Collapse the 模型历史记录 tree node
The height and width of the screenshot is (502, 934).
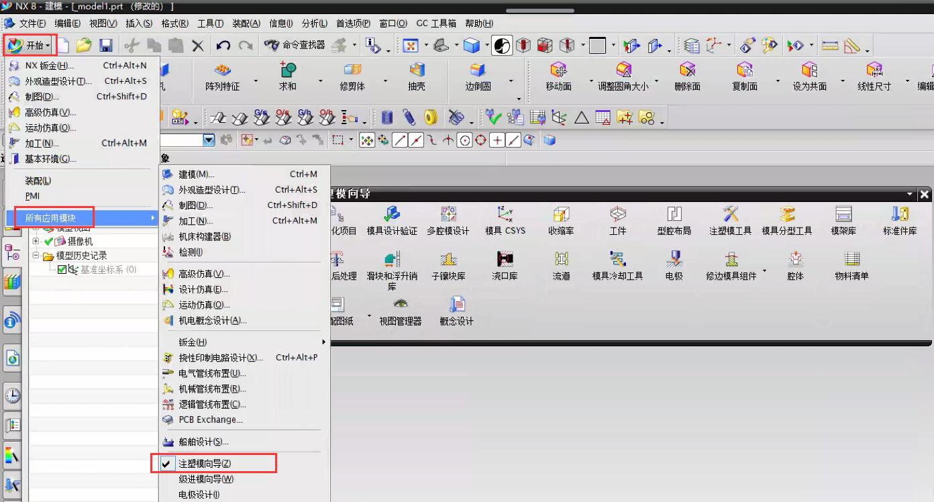tap(36, 256)
